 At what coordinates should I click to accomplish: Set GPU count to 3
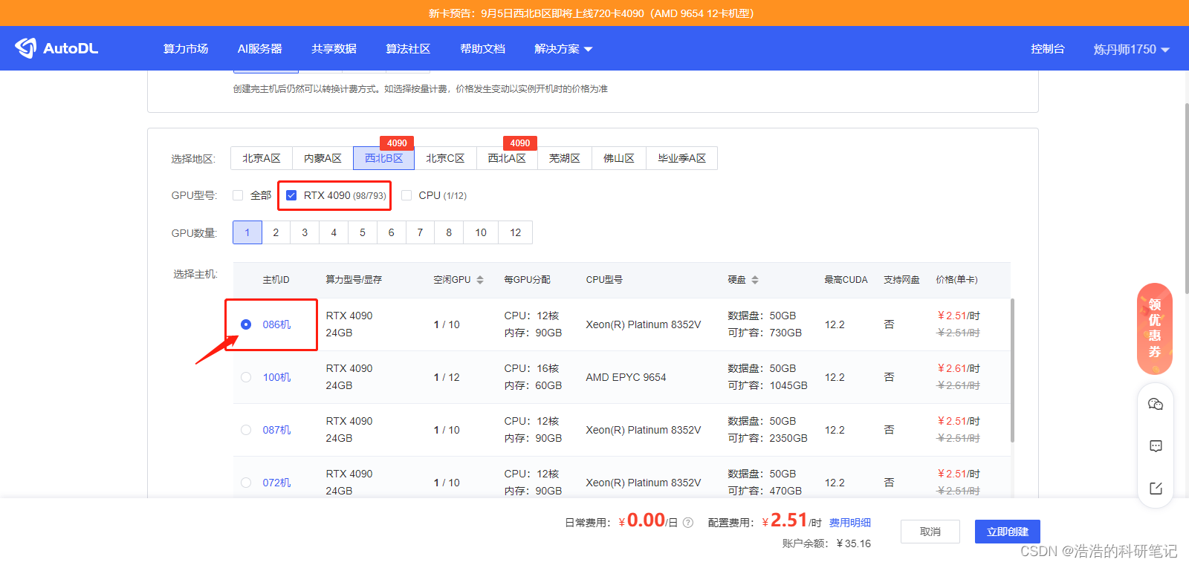(305, 232)
